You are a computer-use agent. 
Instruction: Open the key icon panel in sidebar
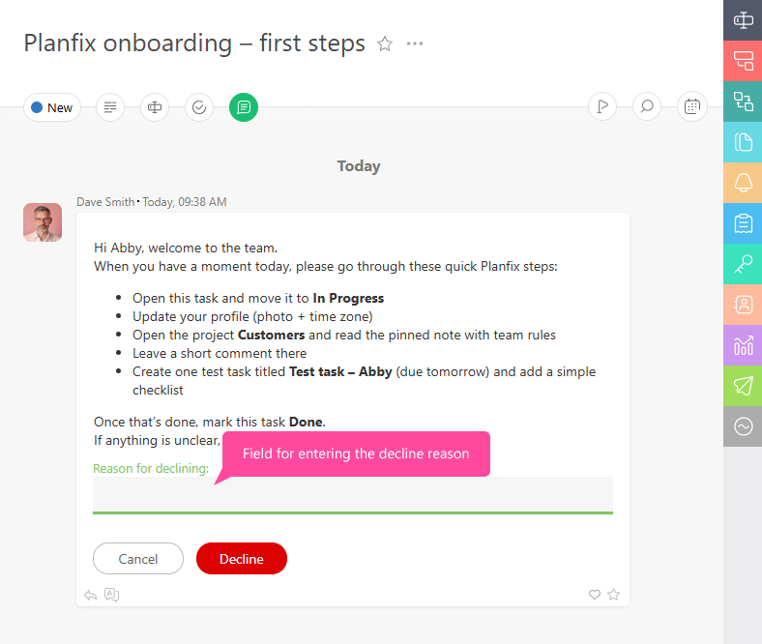click(x=743, y=264)
